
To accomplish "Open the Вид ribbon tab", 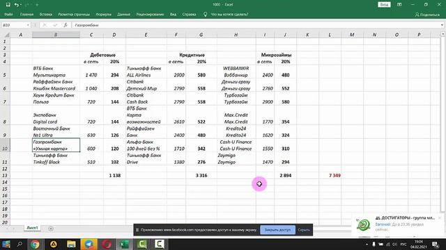I will 173,14.
